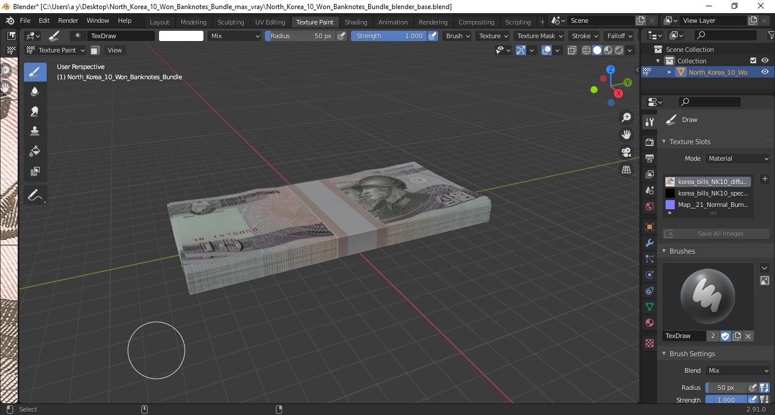775x415 pixels.
Task: Select the Clone stamp tool
Action: [x=35, y=131]
